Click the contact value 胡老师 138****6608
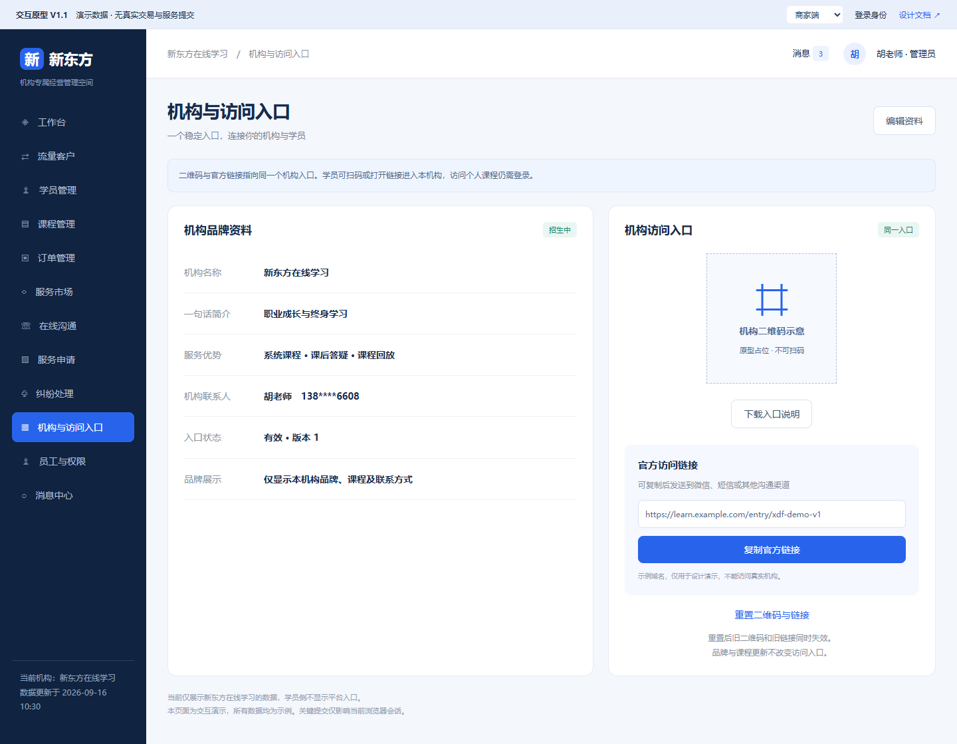 click(x=312, y=396)
